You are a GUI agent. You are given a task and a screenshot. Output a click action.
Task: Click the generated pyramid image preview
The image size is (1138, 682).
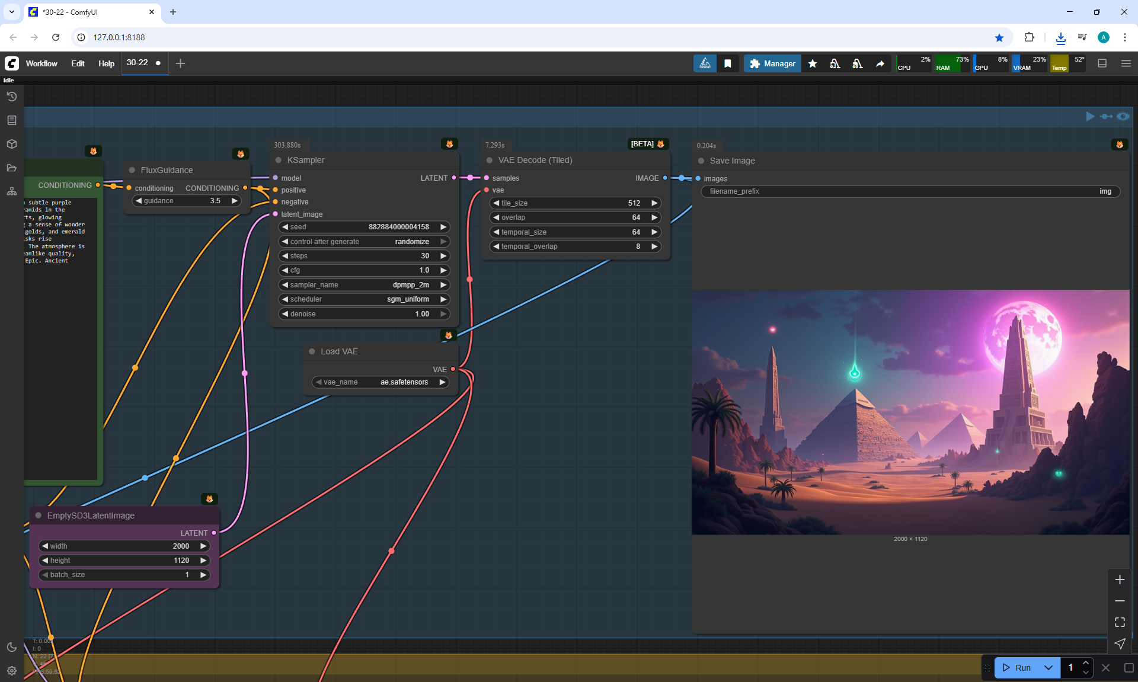coord(910,412)
